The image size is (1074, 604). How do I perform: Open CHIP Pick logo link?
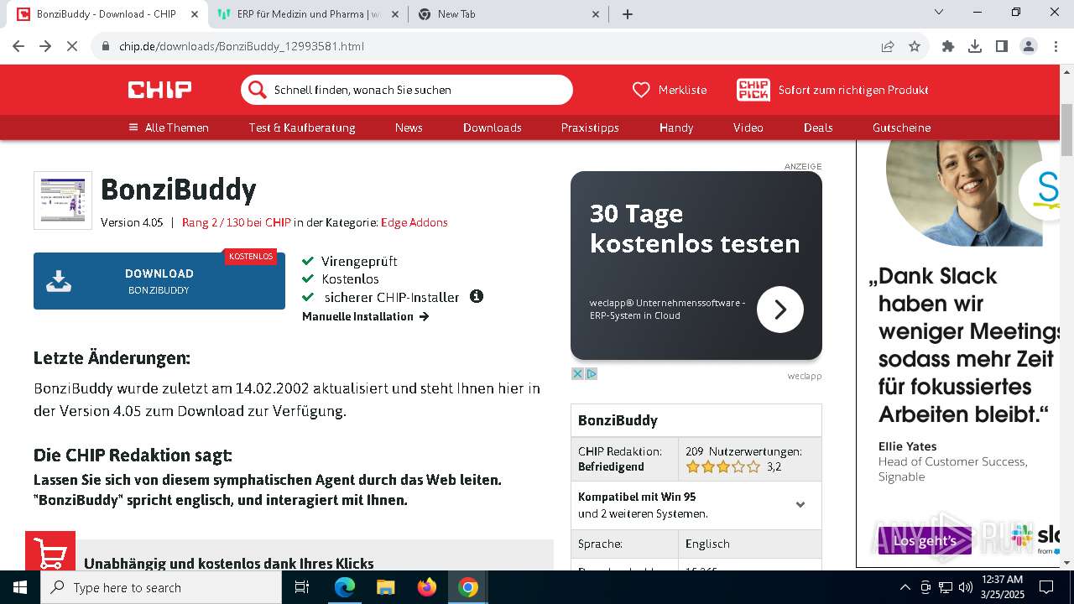753,90
